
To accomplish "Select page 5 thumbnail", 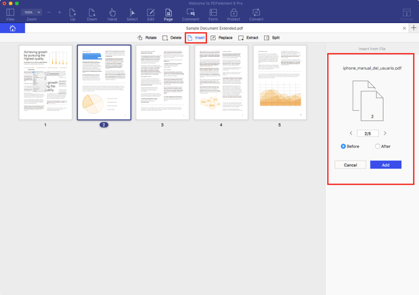I will (x=280, y=82).
